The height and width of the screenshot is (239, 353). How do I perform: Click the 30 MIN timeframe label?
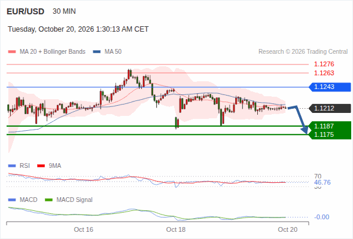(x=64, y=11)
